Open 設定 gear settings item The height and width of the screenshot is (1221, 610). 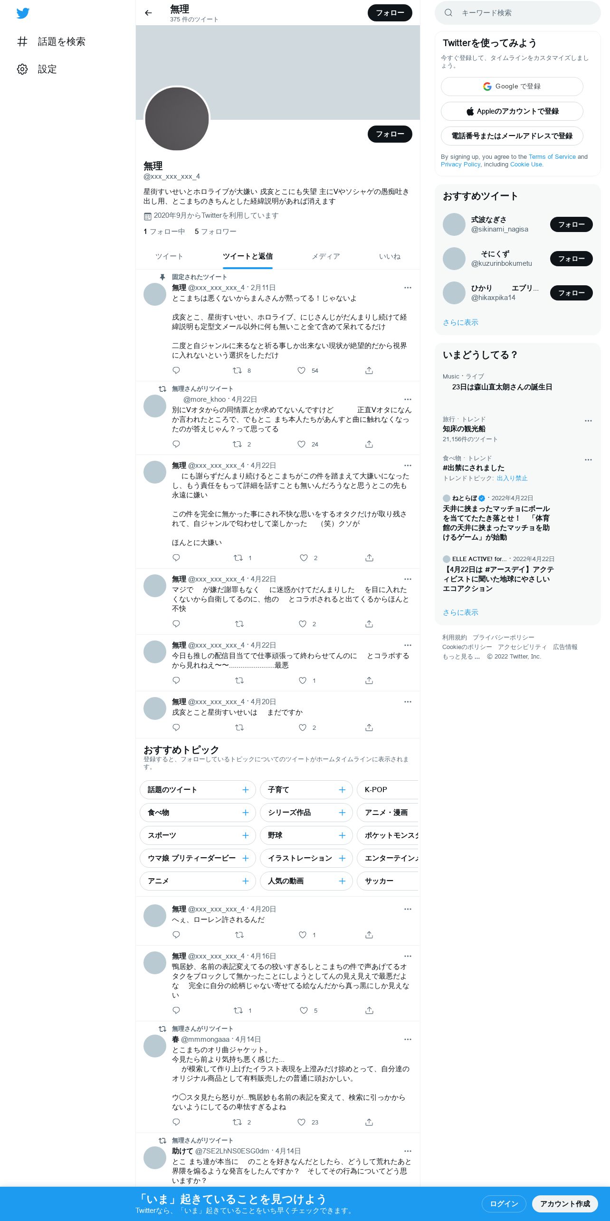37,69
